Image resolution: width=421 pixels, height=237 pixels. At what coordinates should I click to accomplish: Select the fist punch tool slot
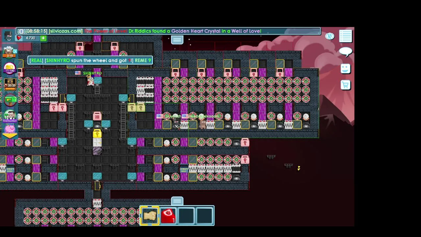click(x=150, y=216)
